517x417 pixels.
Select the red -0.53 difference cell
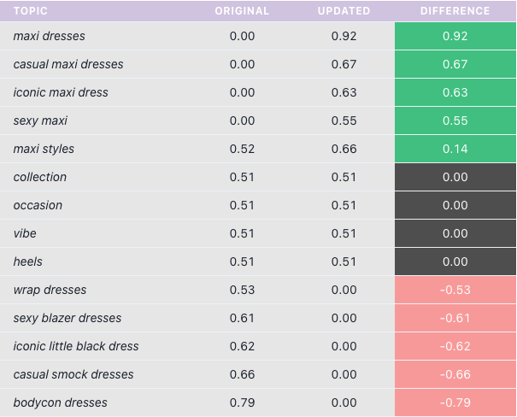pos(455,290)
